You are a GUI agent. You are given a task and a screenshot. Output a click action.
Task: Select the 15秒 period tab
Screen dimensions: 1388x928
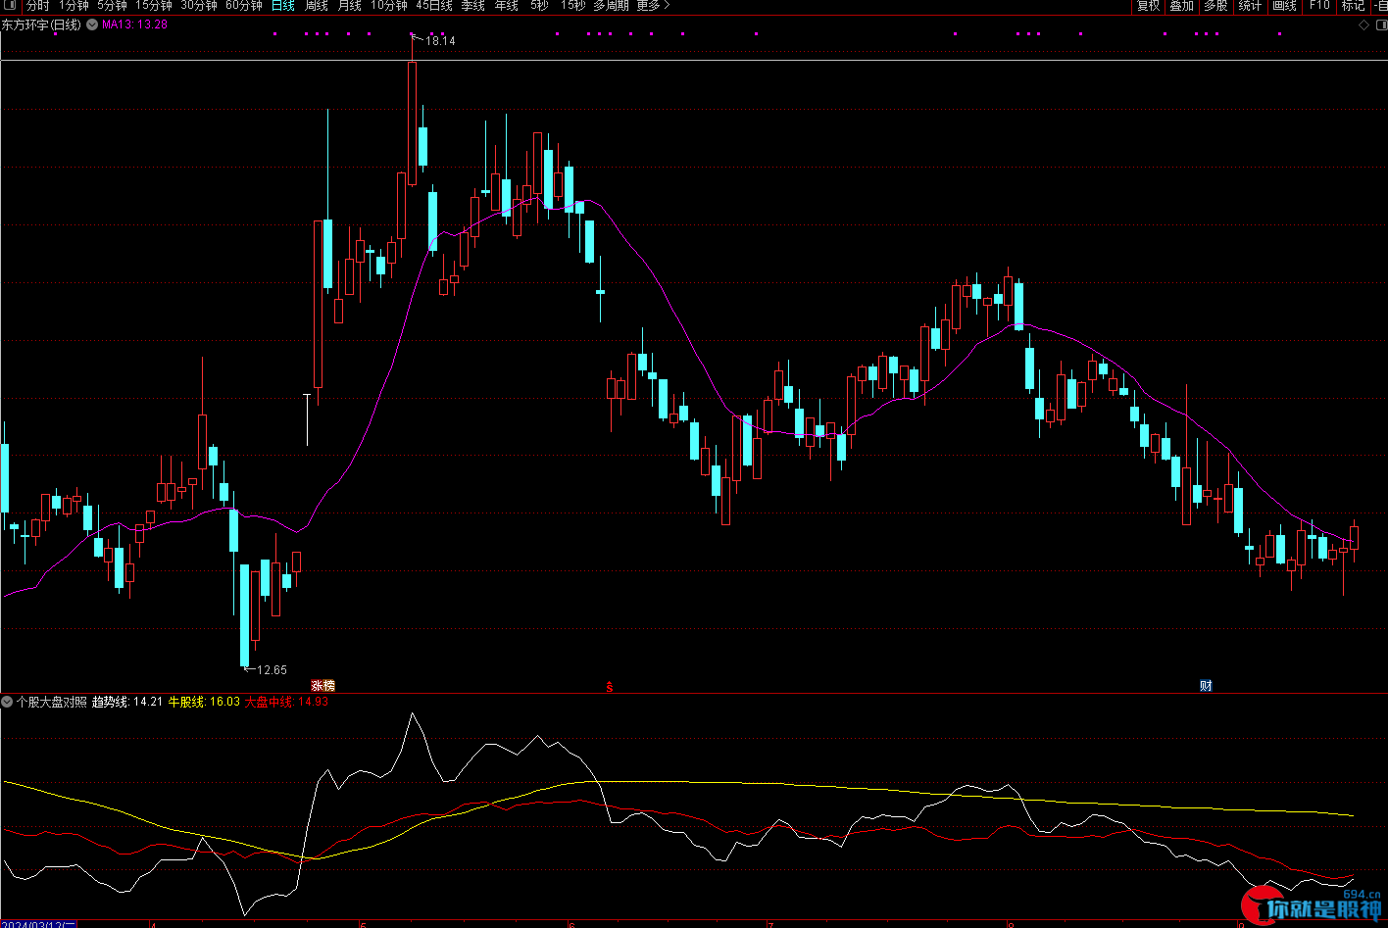pyautogui.click(x=573, y=5)
